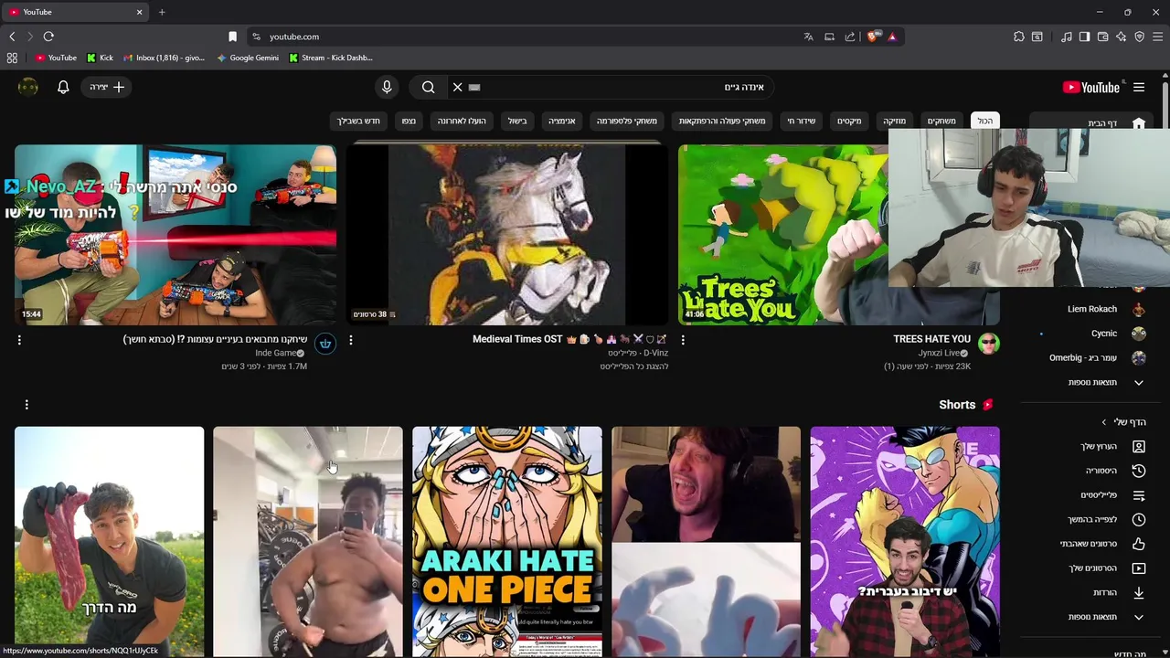
Task: Click the 'יצירה' create button
Action: (x=107, y=87)
